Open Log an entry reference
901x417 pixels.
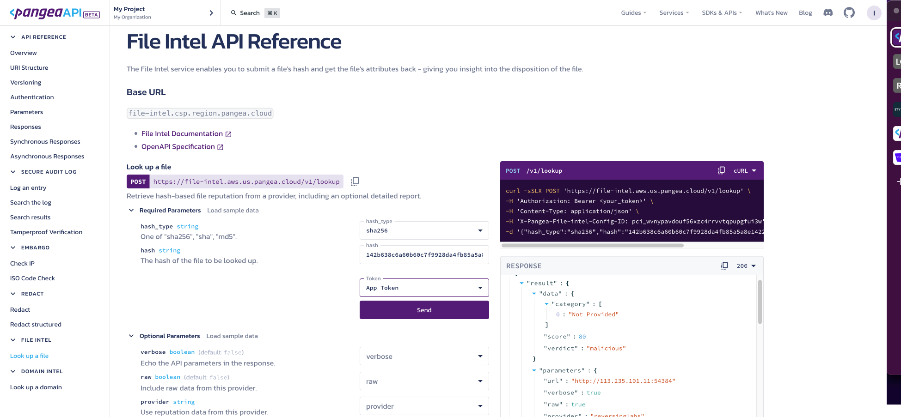[x=28, y=187]
